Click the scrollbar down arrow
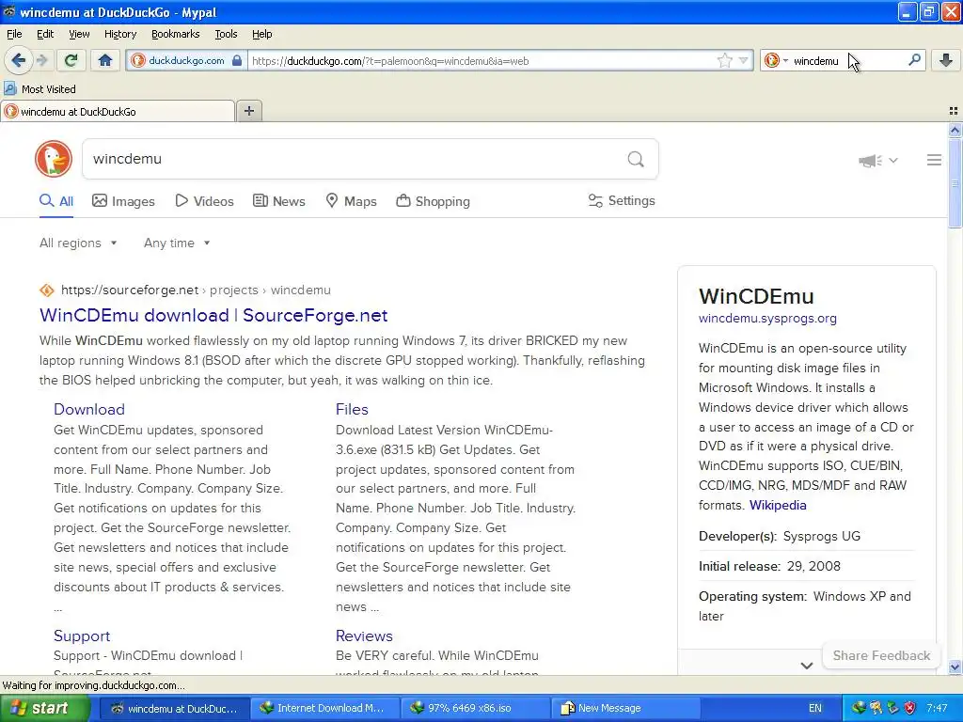The image size is (963, 722). [955, 667]
